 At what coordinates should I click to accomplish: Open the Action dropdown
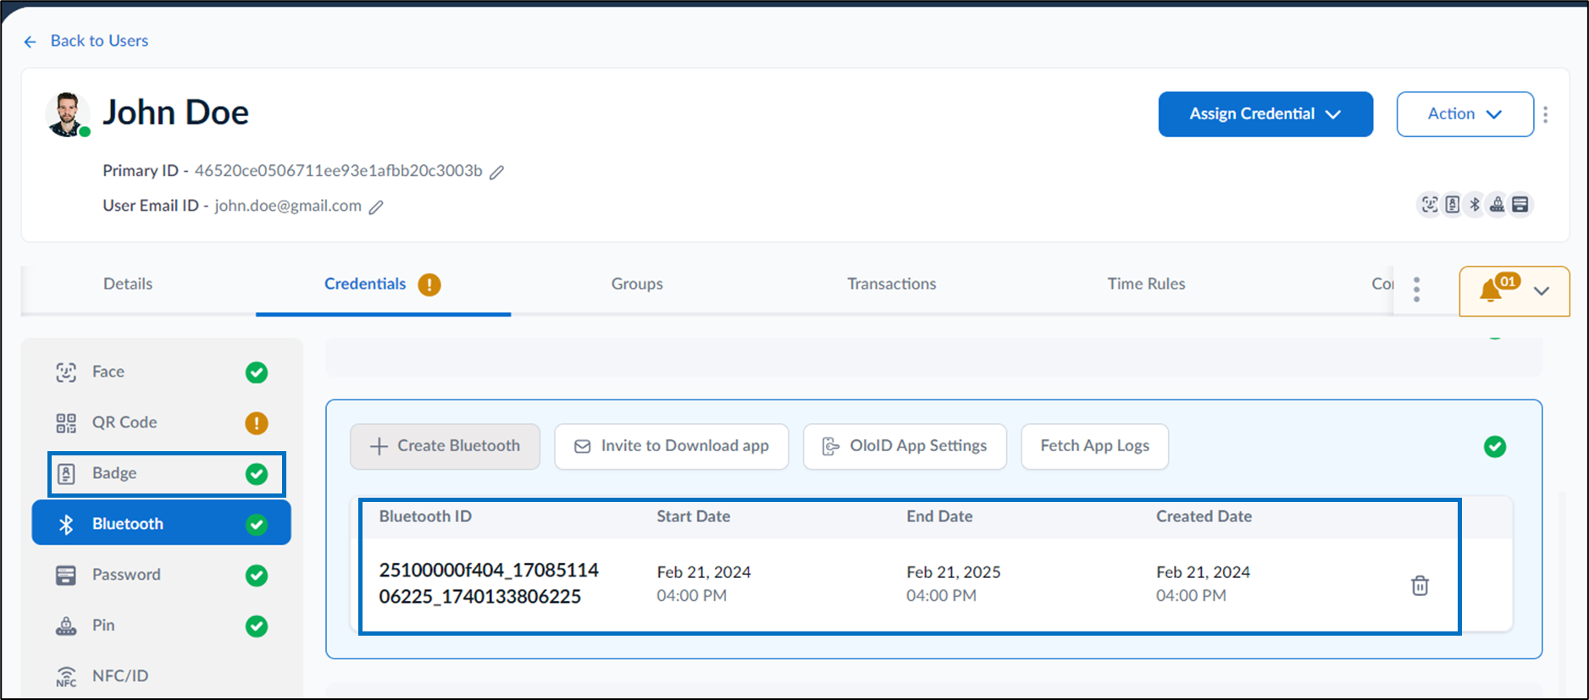[1464, 114]
